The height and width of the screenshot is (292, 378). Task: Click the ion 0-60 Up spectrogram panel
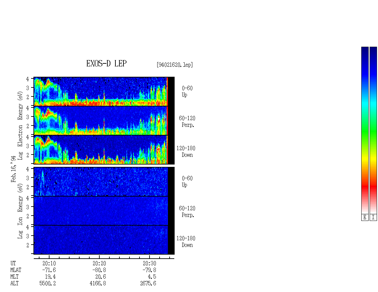(104, 182)
